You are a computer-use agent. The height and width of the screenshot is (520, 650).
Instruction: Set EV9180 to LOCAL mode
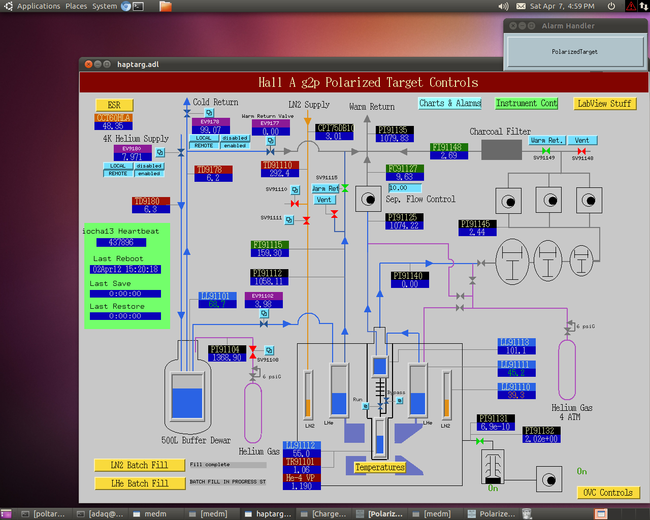pyautogui.click(x=118, y=166)
